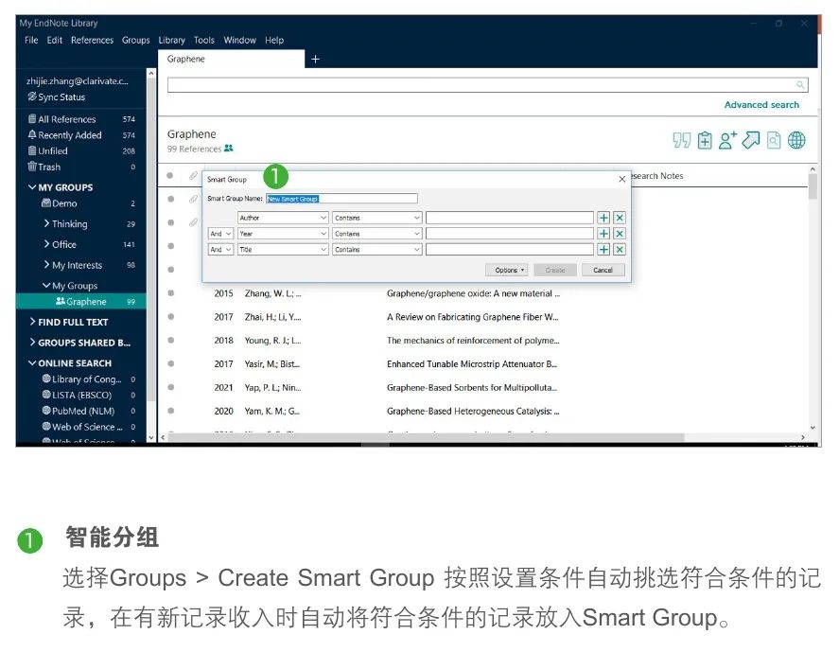Click the export reference arrow icon
Viewport: 839px width, 652px height.
click(x=751, y=140)
